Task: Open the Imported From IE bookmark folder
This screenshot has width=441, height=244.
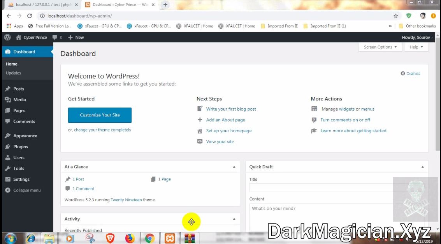Action: click(x=279, y=26)
